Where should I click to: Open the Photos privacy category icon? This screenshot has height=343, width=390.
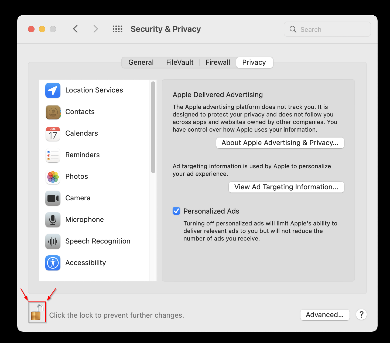point(53,177)
